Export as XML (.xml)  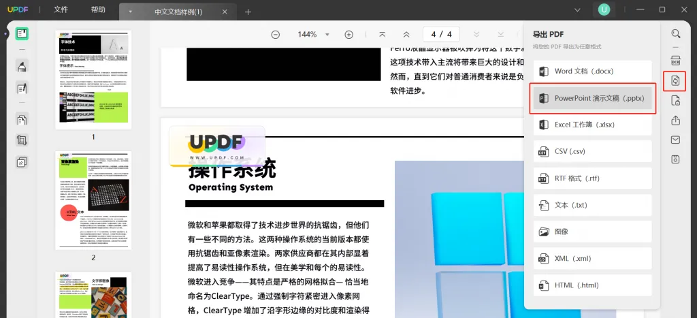click(x=593, y=258)
